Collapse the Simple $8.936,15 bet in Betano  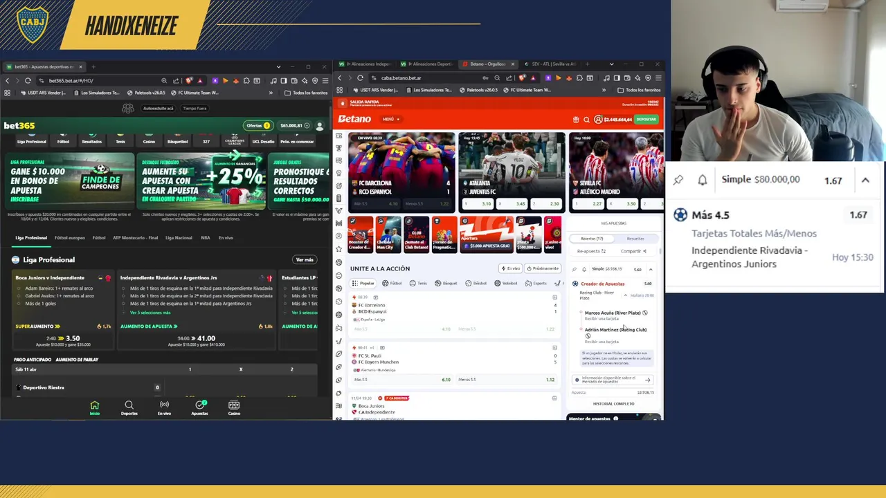pyautogui.click(x=651, y=269)
